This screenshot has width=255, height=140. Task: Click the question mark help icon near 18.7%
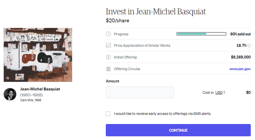pyautogui.click(x=249, y=46)
